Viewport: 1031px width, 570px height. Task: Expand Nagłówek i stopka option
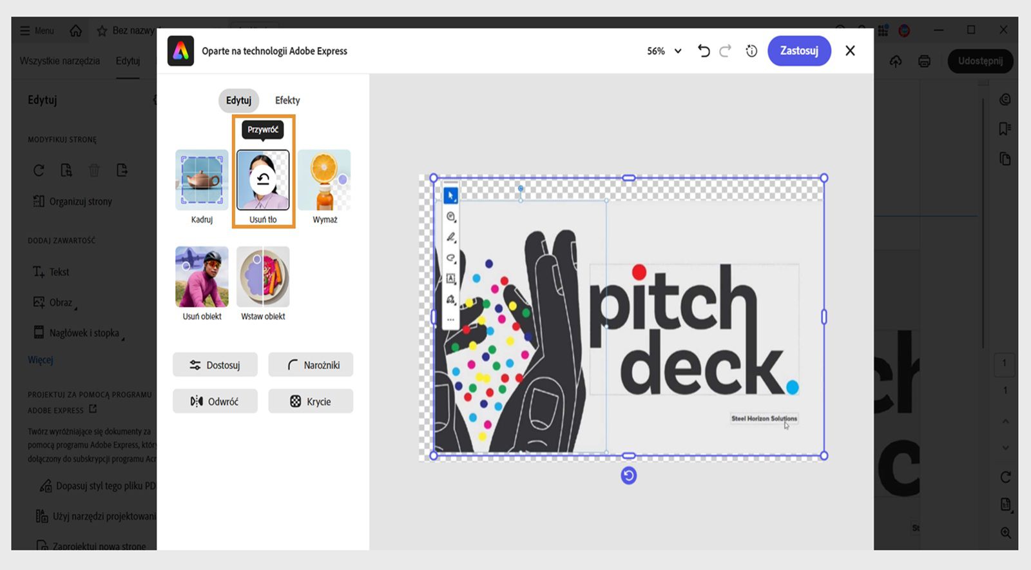point(78,333)
